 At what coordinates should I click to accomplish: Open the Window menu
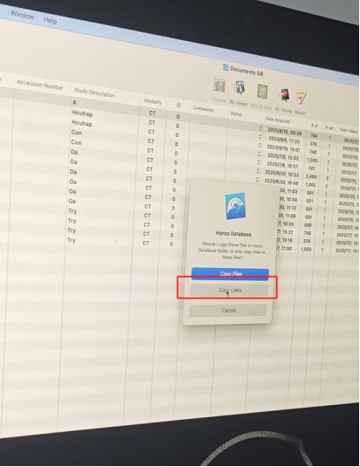click(23, 15)
